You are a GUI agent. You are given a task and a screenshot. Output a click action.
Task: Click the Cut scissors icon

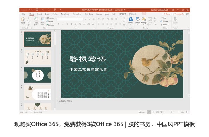pyautogui.click(x=28, y=18)
